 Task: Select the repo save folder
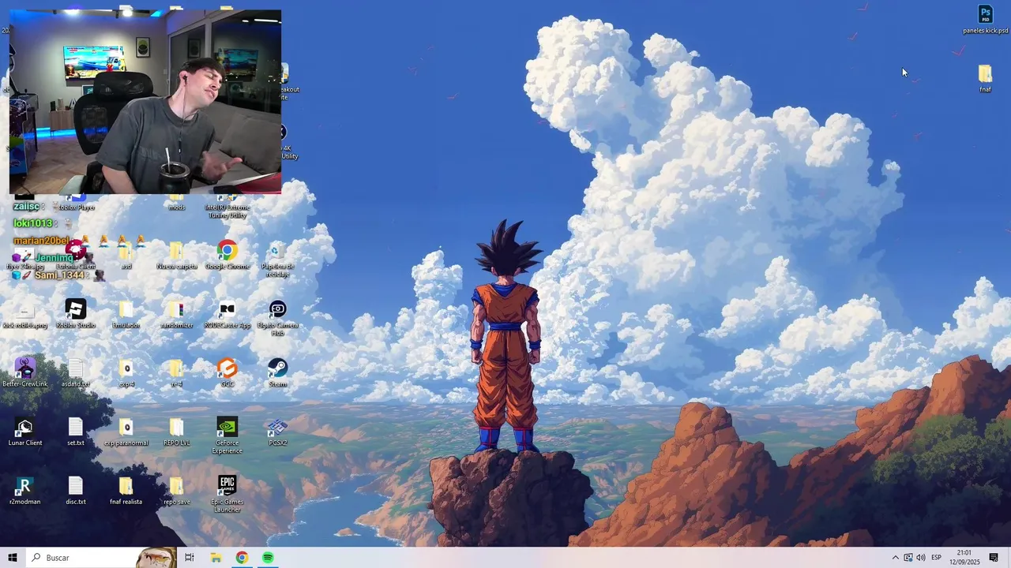[176, 491]
